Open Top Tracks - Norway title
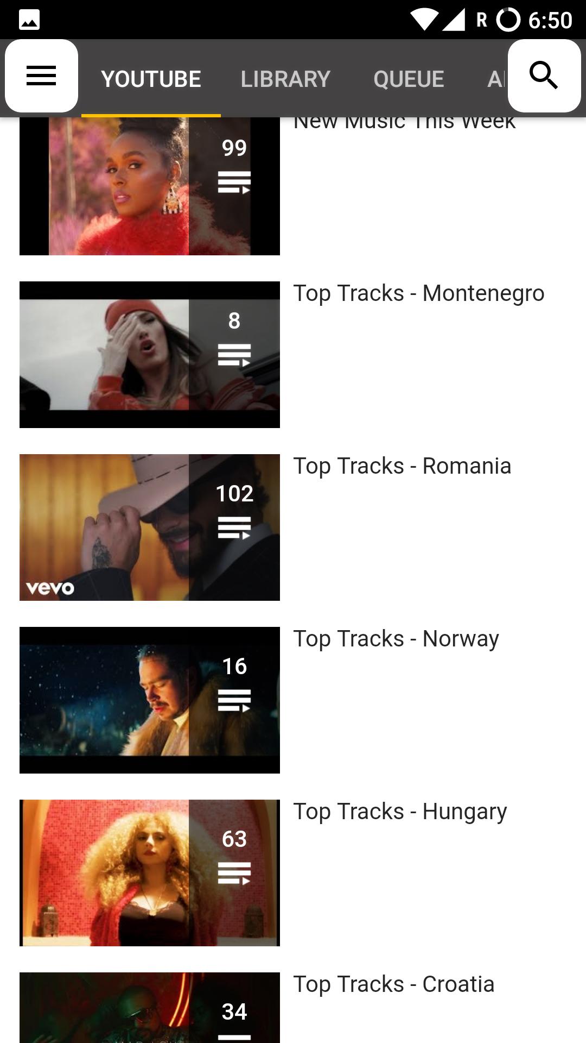The height and width of the screenshot is (1043, 586). click(x=396, y=639)
